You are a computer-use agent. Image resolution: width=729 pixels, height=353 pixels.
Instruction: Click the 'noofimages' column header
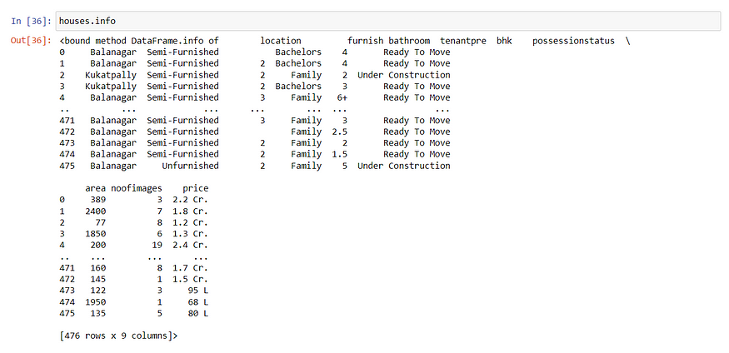(x=137, y=189)
